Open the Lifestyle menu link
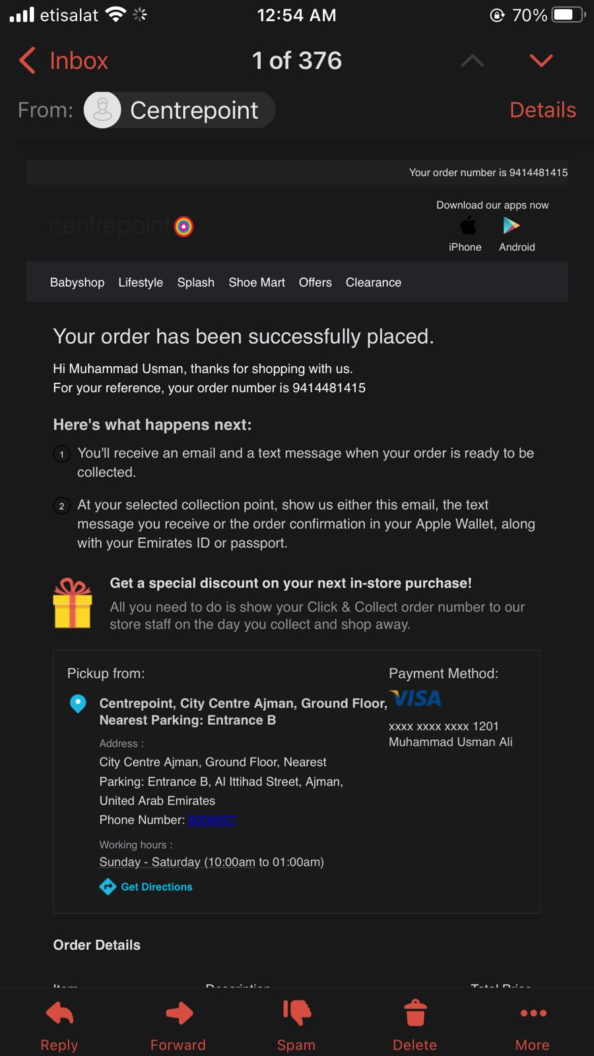 pyautogui.click(x=141, y=282)
